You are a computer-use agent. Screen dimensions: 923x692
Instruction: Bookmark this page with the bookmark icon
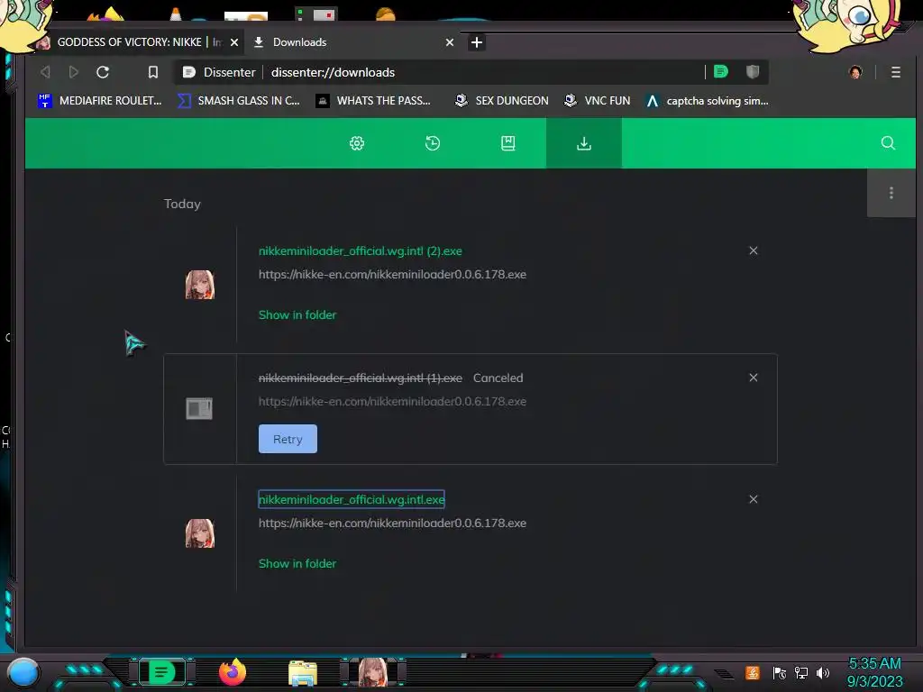153,72
